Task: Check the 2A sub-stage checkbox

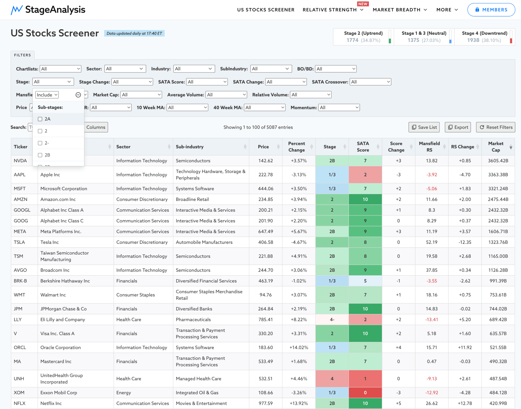Action: click(x=40, y=119)
